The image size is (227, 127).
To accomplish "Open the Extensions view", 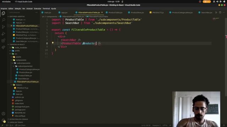I will click(x=3, y=41).
